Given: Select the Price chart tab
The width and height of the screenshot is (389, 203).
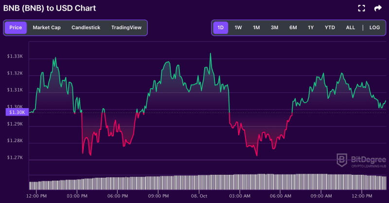Looking at the screenshot, I should (x=16, y=28).
